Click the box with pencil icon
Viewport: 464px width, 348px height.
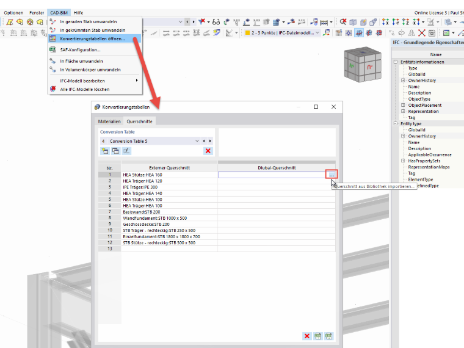(363, 22)
